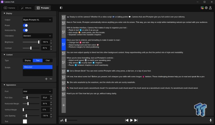Collapse the Content section
Image resolution: width=215 pixels, height=125 pixels.
click(x=4, y=55)
